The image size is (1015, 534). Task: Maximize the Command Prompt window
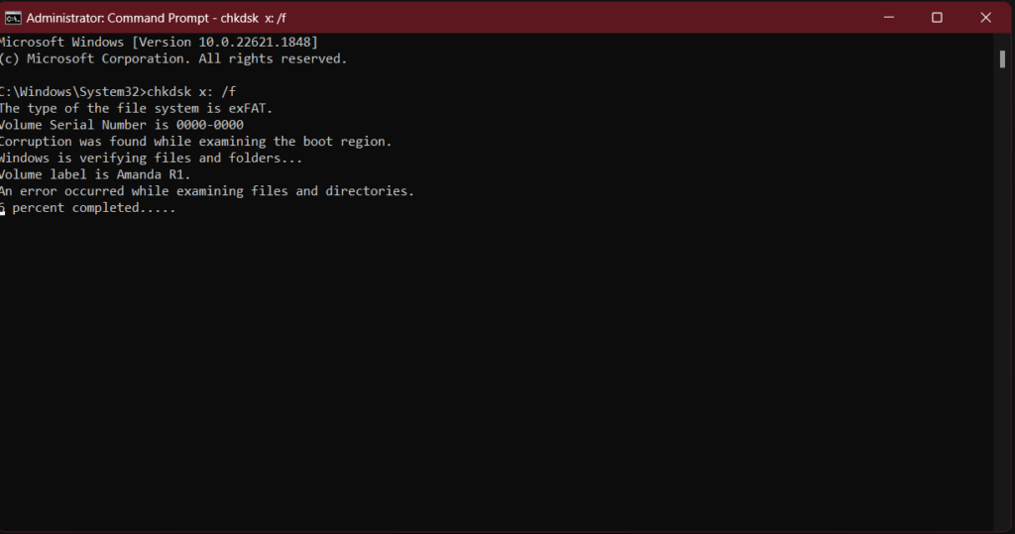pos(937,18)
